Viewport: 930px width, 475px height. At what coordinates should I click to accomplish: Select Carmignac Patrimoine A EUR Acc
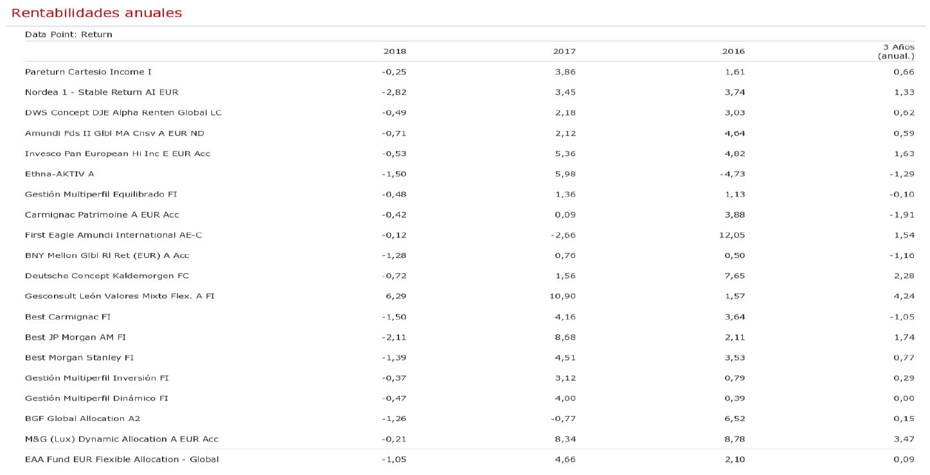pos(102,214)
